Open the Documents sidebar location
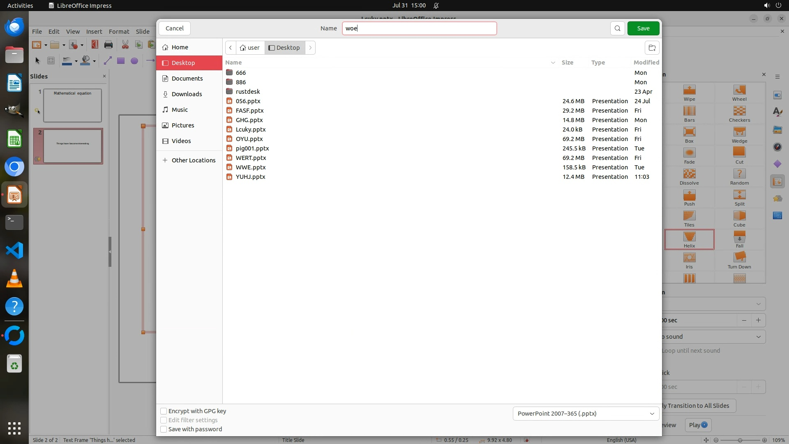 (x=187, y=79)
